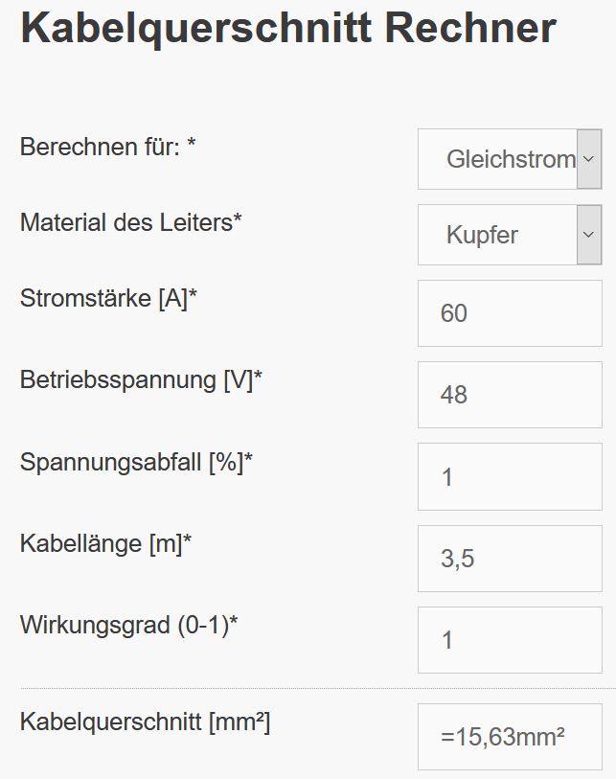Select the Spannungsabfall field containing 1
This screenshot has width=616, height=779.
pyautogui.click(x=508, y=476)
